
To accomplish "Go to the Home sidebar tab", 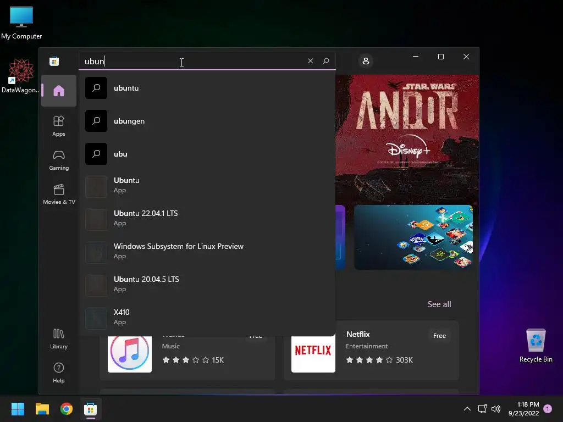I will [59, 91].
